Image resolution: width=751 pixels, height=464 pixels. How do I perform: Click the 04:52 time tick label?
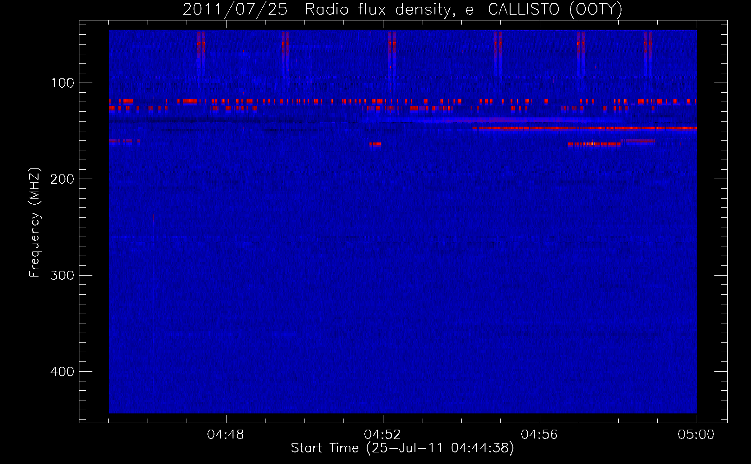[382, 435]
